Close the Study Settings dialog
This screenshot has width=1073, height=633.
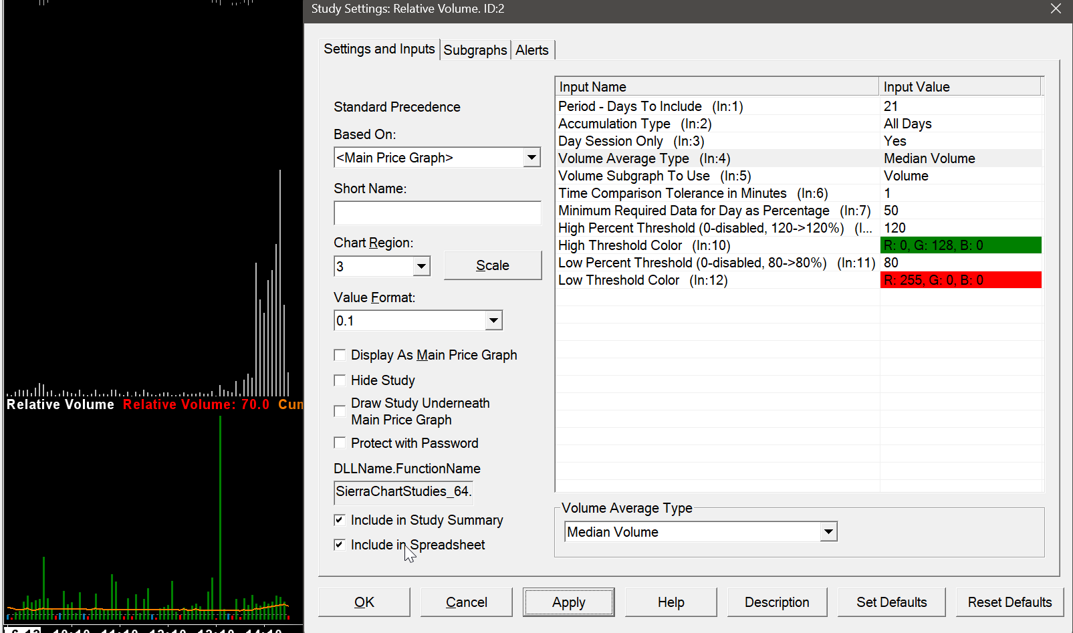[x=1056, y=9]
